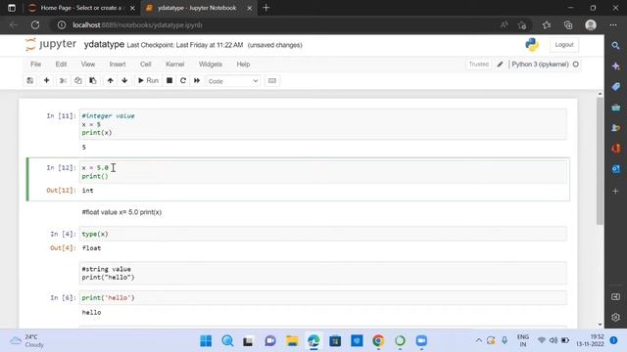Select the #string value code cell

[x=322, y=273]
